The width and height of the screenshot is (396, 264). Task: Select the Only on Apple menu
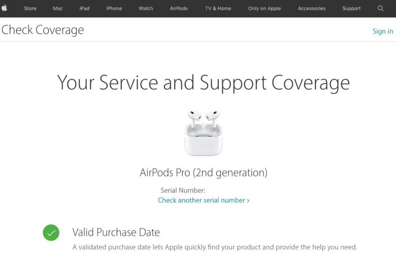click(265, 9)
